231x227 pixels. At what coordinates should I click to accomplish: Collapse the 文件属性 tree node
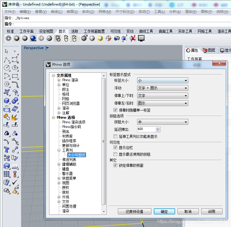(53, 75)
